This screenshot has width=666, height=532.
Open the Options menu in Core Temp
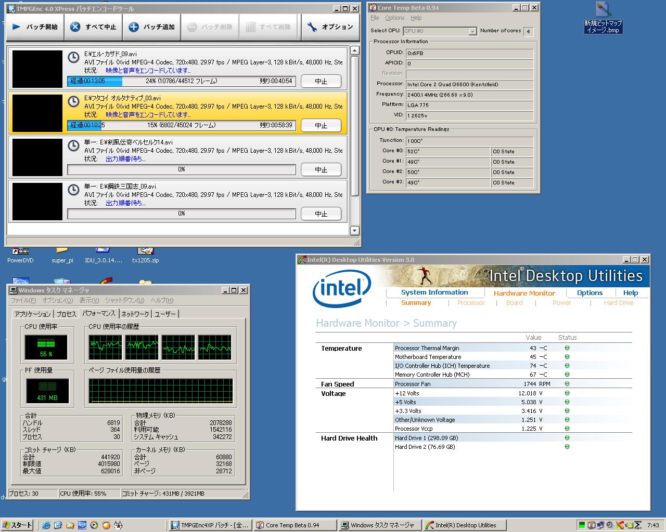395,18
